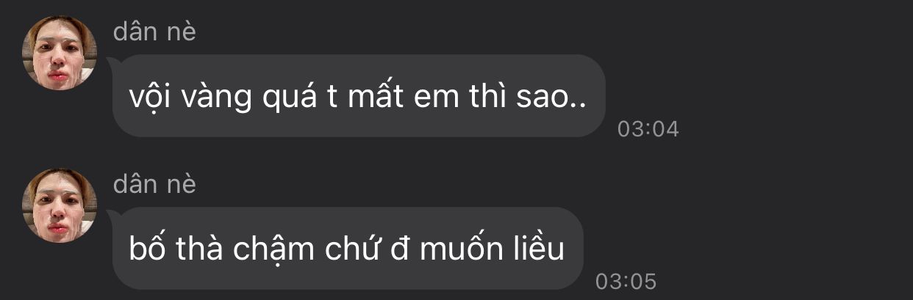Tap sender name above "vội vàng" message

tap(154, 32)
